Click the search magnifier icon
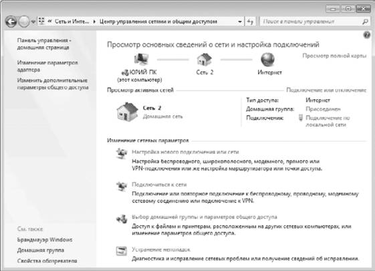This screenshot has width=375, height=271. pos(365,22)
